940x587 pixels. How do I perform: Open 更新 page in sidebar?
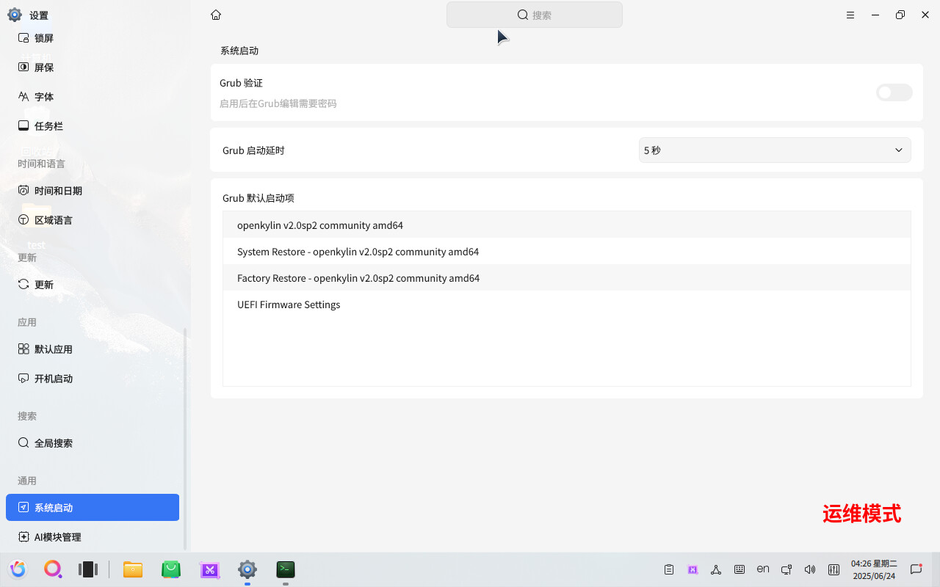point(93,285)
